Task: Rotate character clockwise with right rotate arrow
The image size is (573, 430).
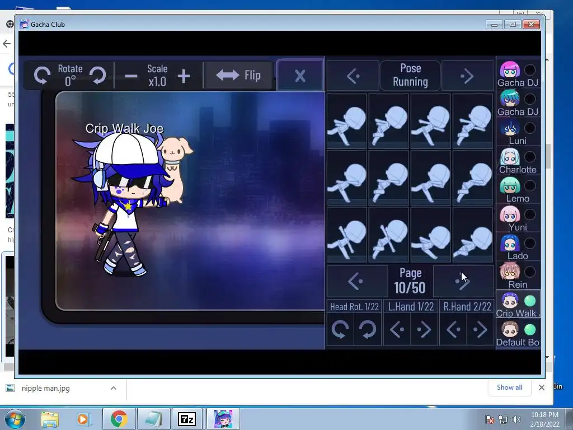Action: click(x=98, y=76)
